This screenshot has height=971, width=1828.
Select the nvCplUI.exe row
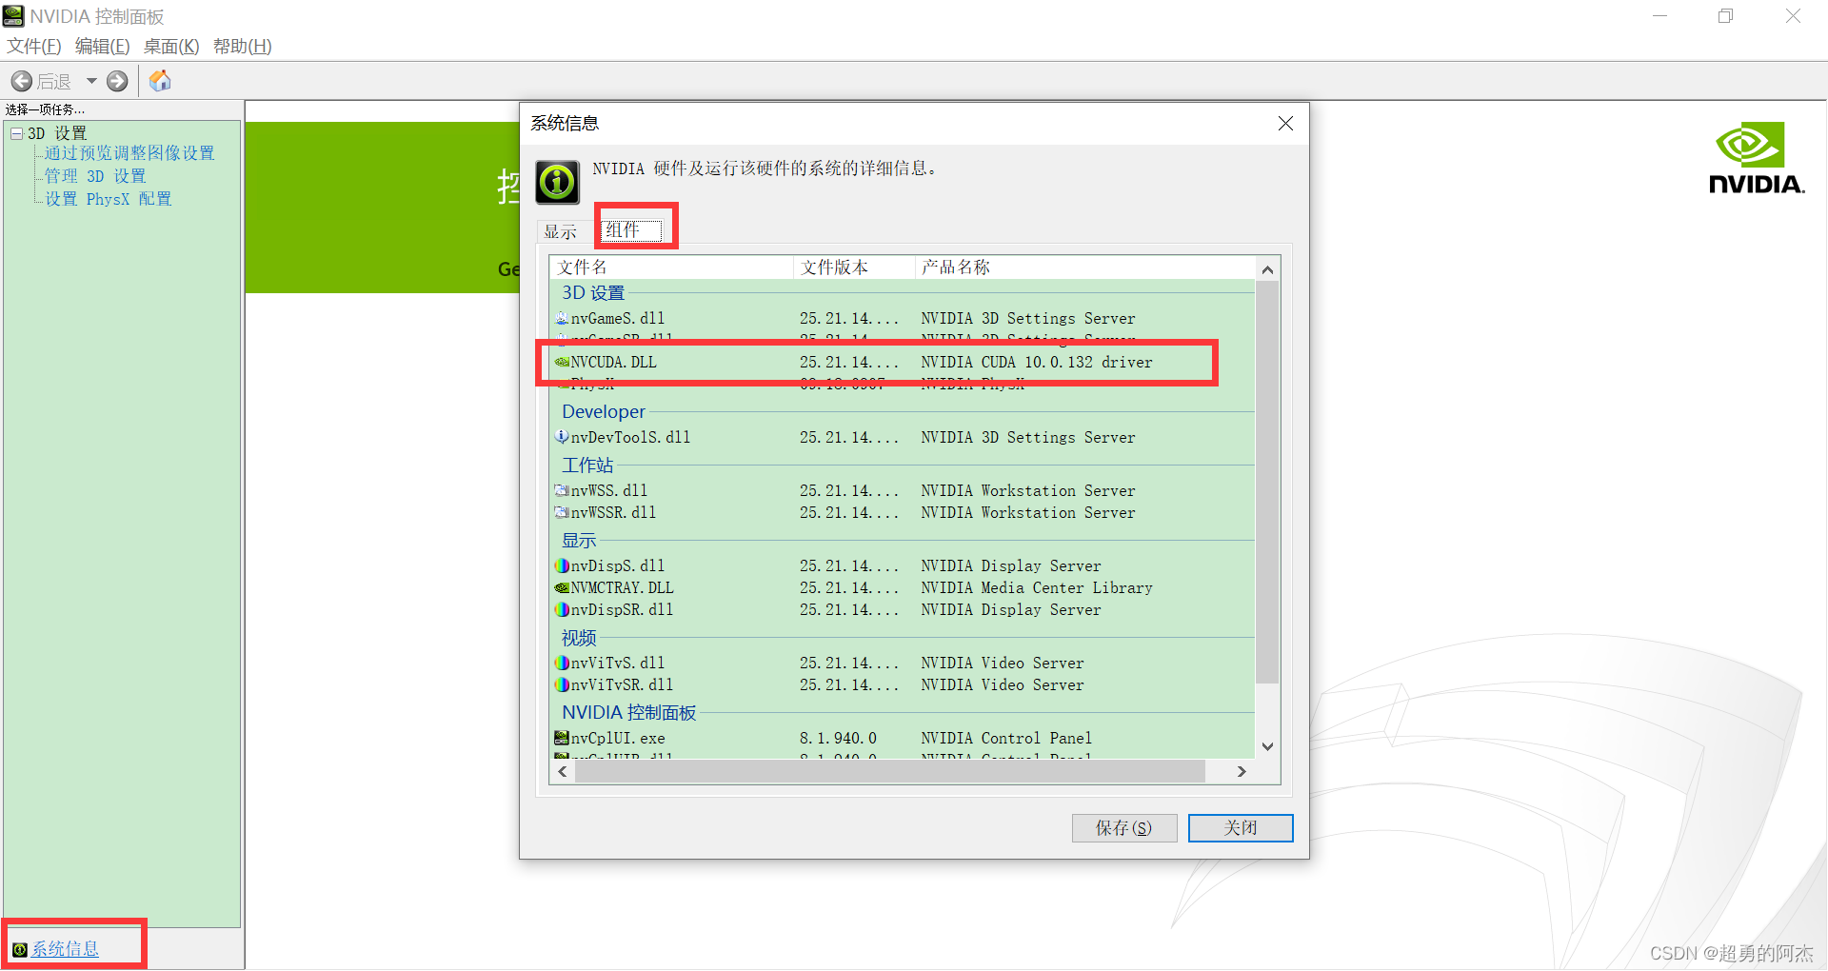click(x=903, y=739)
